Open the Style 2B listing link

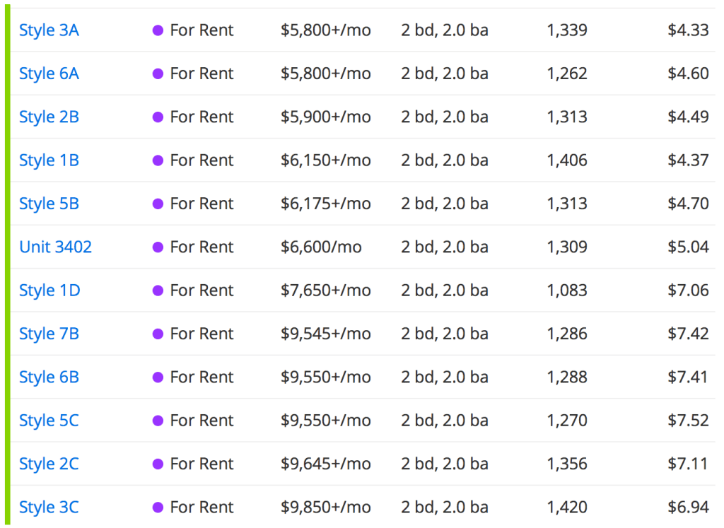49,117
